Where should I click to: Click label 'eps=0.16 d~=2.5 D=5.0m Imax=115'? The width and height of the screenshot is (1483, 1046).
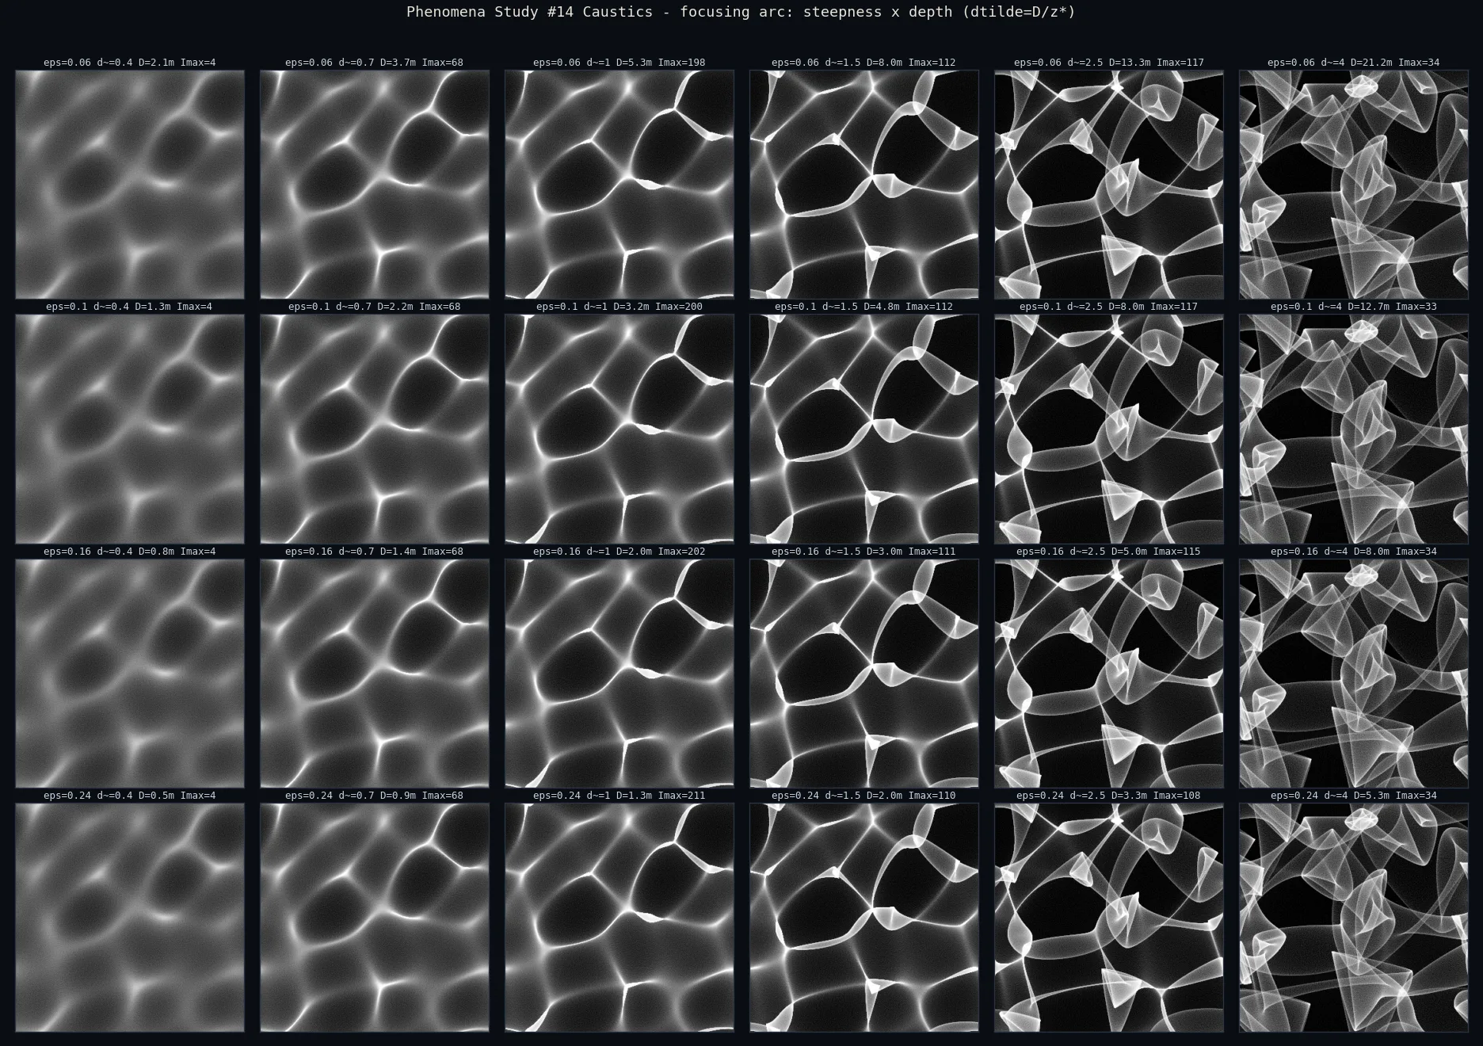[x=1109, y=552]
